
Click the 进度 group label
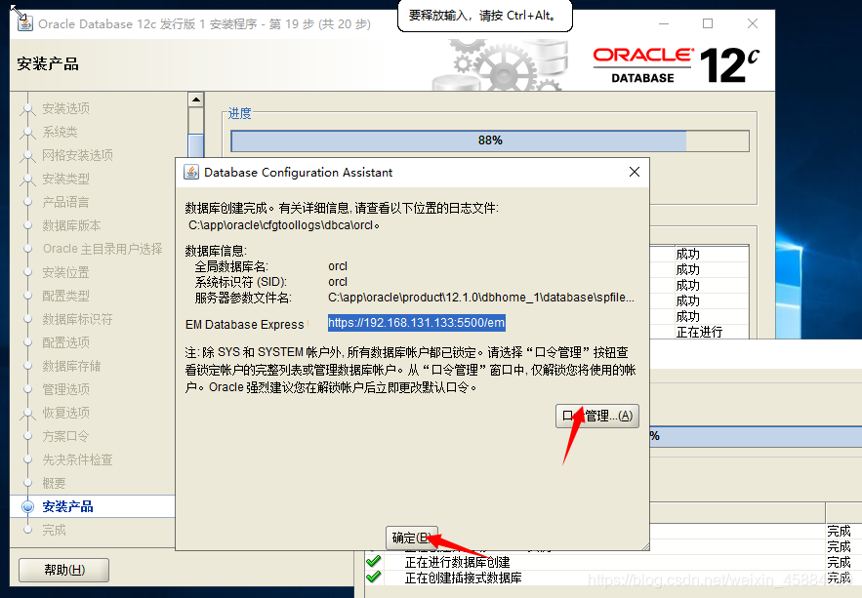click(240, 113)
